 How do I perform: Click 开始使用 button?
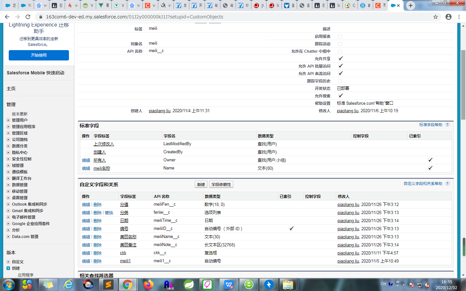click(39, 55)
